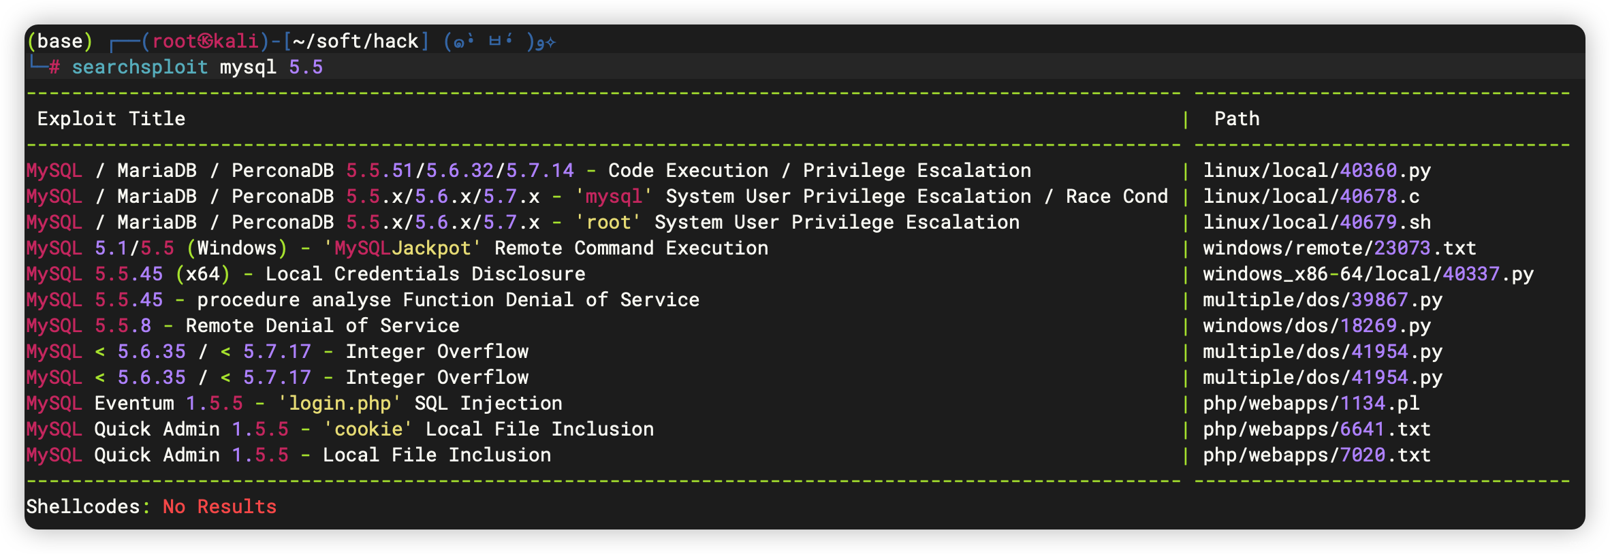Image resolution: width=1610 pixels, height=554 pixels.
Task: Click path 'php/webapps/1134.pl'
Action: (x=1311, y=403)
